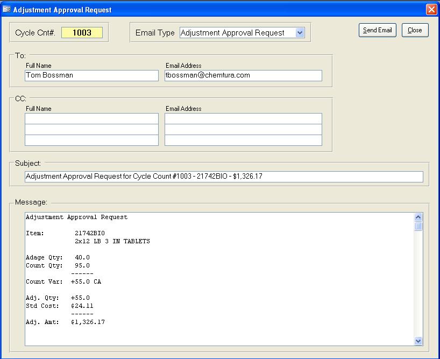Click the Adage Qty value '40.0'
The width and height of the screenshot is (440, 359).
[x=82, y=257]
